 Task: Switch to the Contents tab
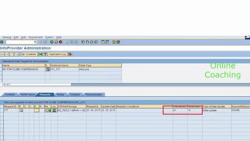coord(10,95)
